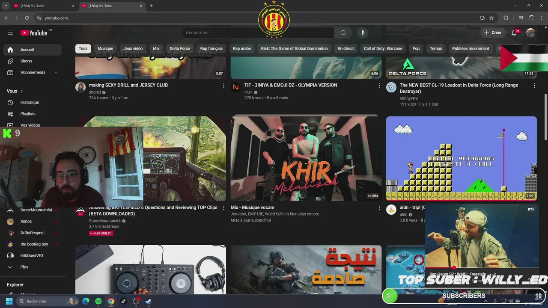
Task: Start voice search with the microphone icon
Action: (363, 33)
